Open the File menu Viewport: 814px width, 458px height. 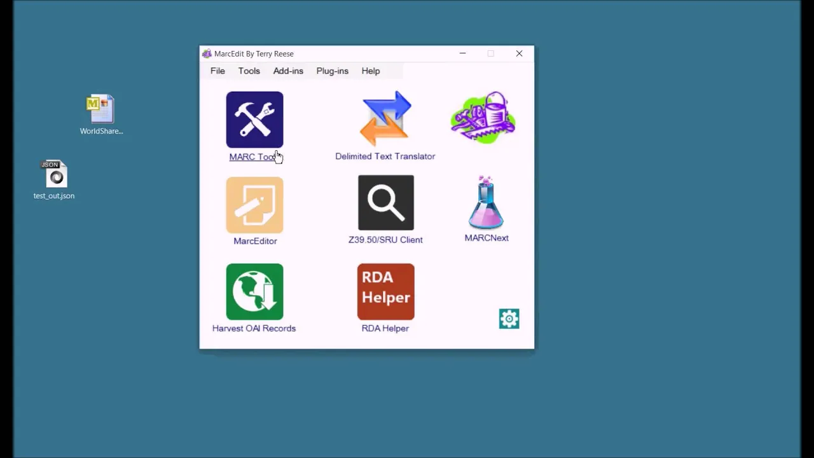point(217,71)
